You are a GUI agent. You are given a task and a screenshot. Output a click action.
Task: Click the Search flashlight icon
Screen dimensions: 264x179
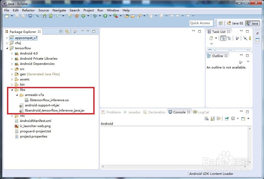click(x=139, y=16)
